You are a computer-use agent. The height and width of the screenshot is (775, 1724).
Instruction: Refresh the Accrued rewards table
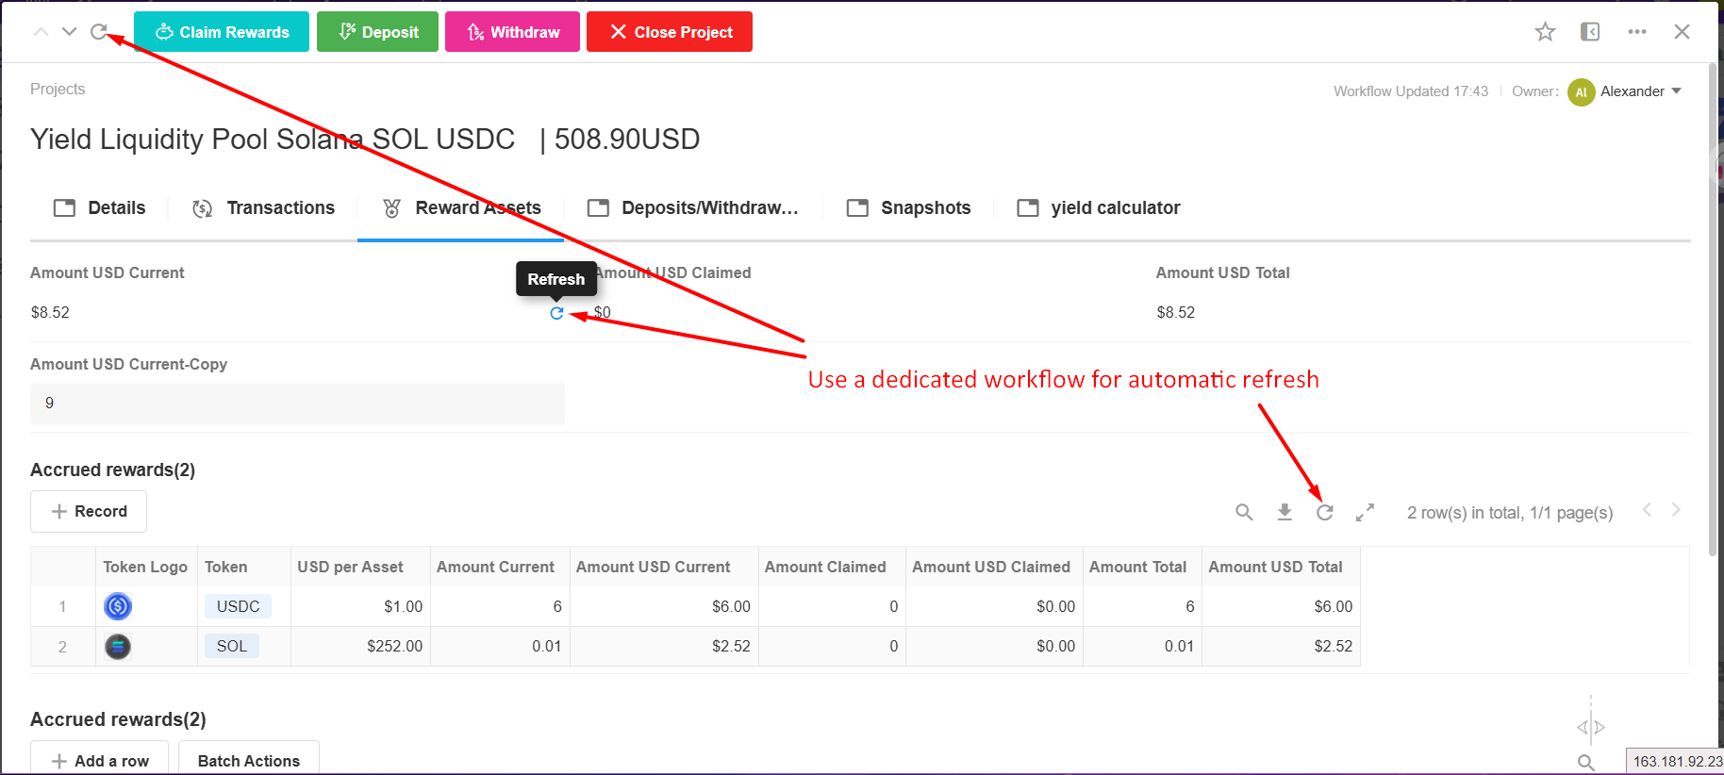(1325, 512)
